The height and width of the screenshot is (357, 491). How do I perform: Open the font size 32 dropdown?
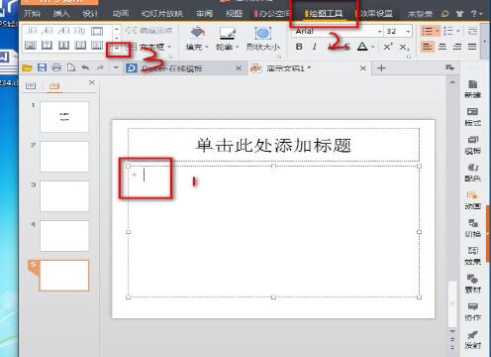point(408,32)
